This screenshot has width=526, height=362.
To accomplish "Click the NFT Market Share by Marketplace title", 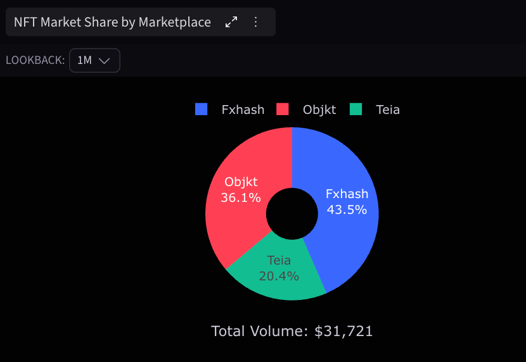I will tap(112, 22).
